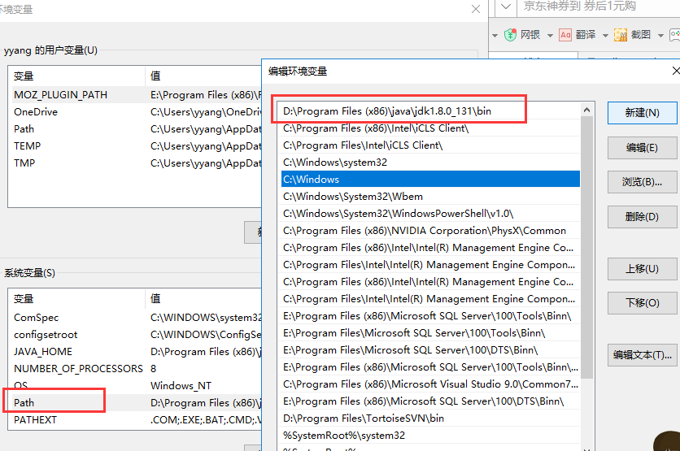The image size is (680, 451).
Task: Select TEMP user variable row
Action: [x=136, y=146]
